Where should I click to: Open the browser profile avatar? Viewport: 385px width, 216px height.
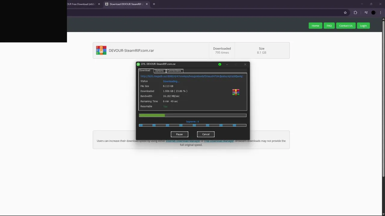click(373, 13)
